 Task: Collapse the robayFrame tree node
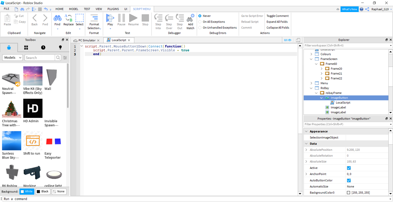(316, 93)
